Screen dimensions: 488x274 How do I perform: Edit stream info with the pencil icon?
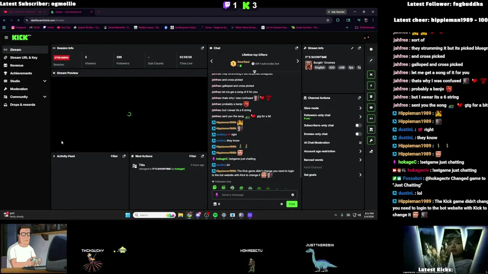[352, 48]
